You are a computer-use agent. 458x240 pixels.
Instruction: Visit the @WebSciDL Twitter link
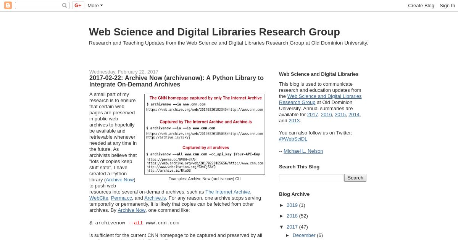293,139
